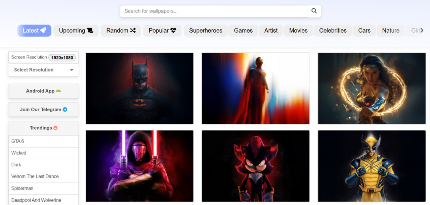Image resolution: width=430 pixels, height=205 pixels.
Task: Open the Batman wallpaper thumbnail
Action: (x=139, y=88)
